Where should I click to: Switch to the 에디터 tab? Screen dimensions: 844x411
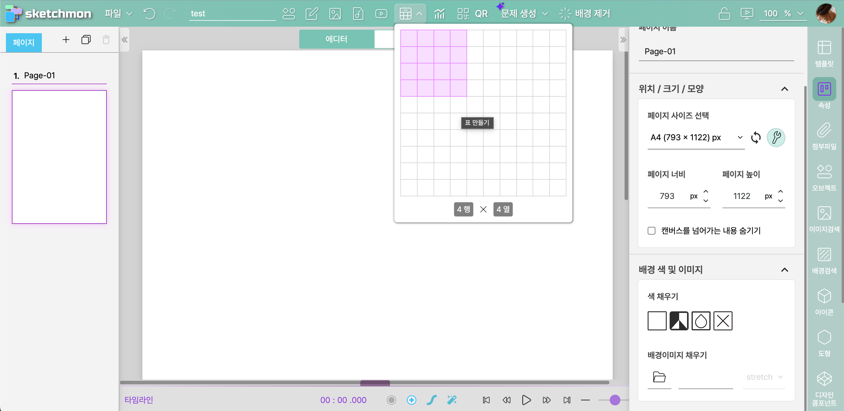click(336, 39)
